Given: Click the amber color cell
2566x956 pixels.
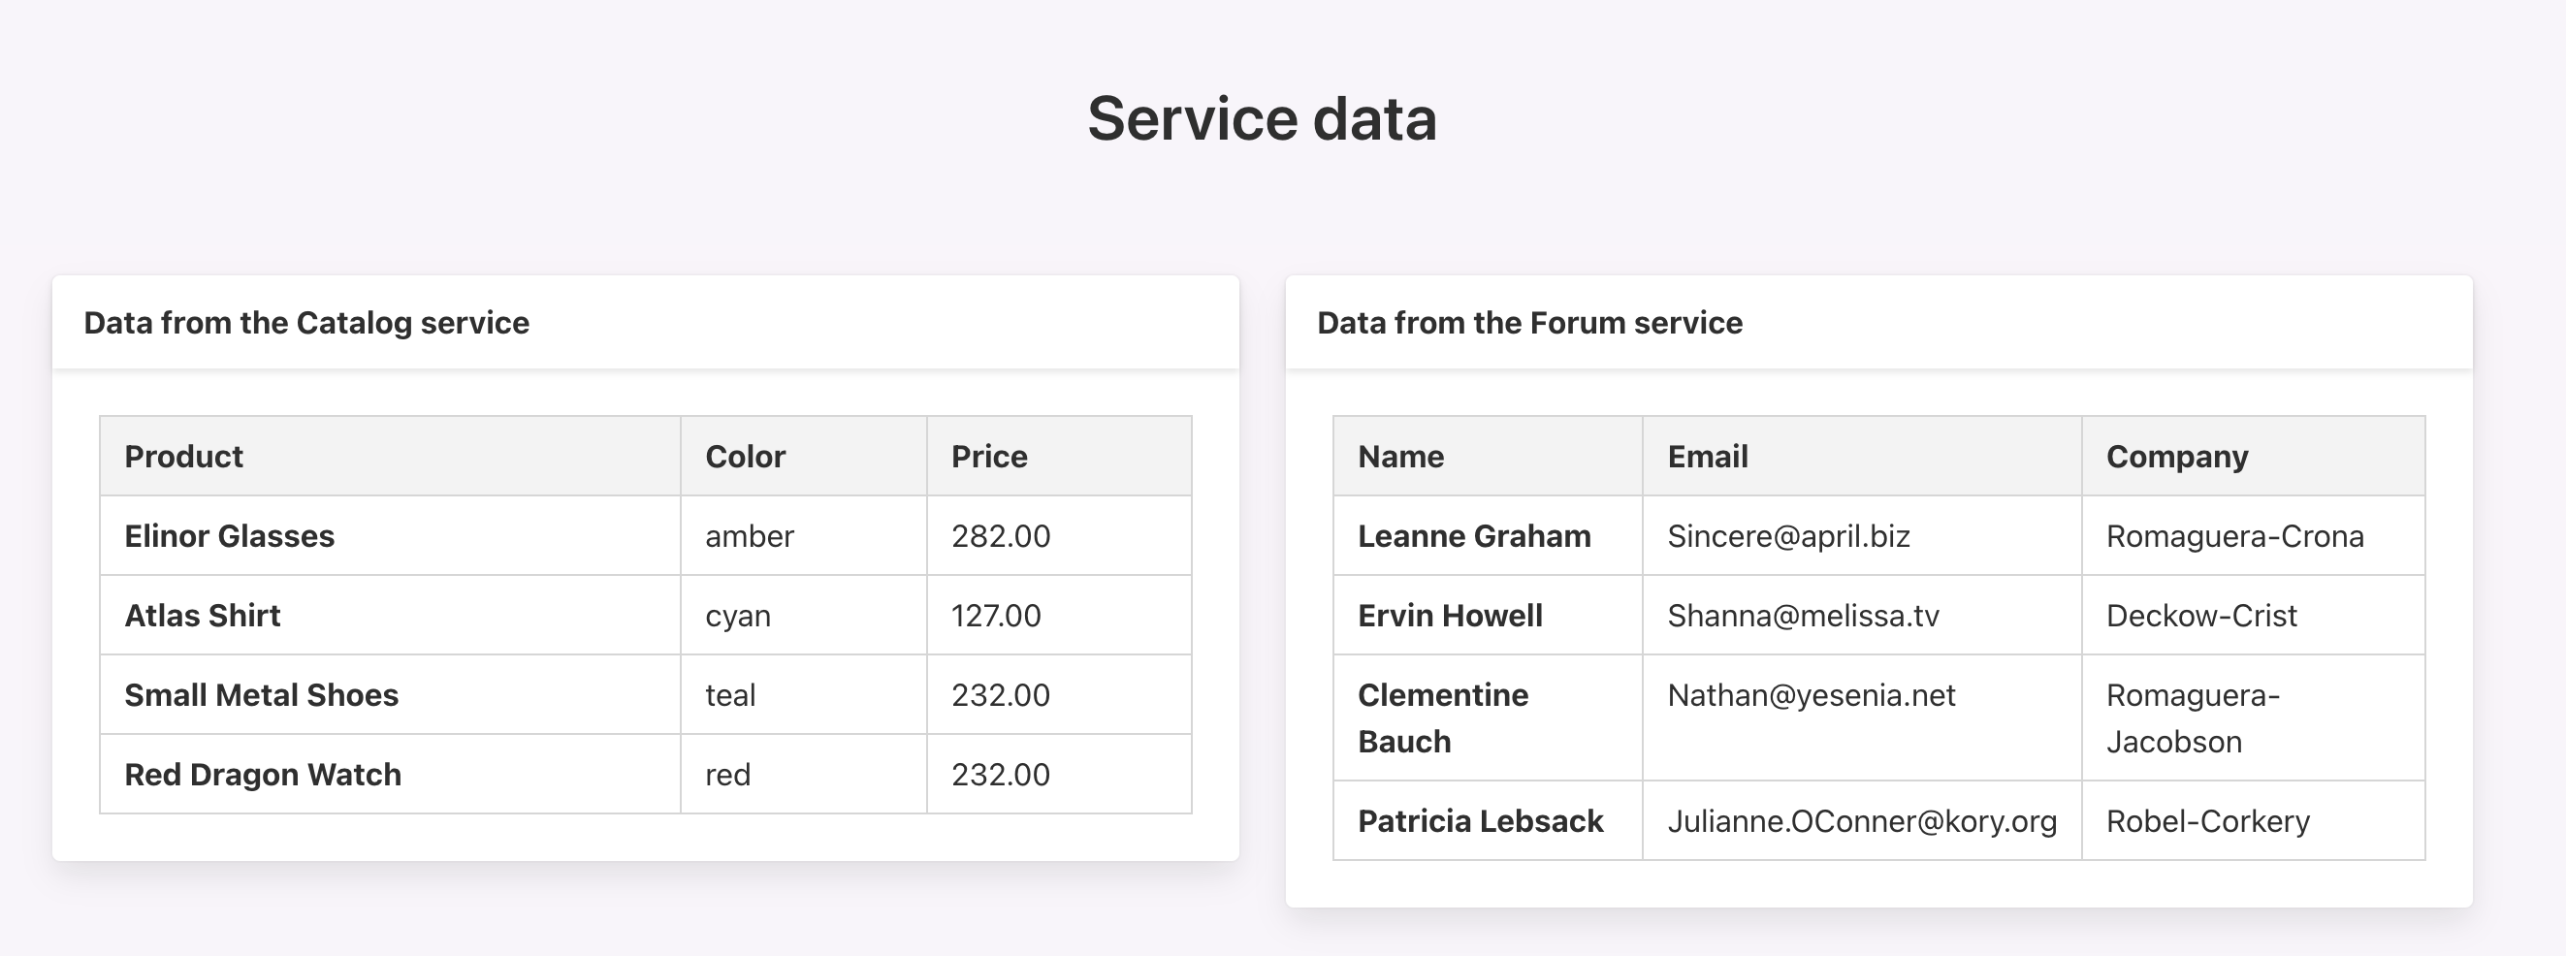Looking at the screenshot, I should point(804,536).
